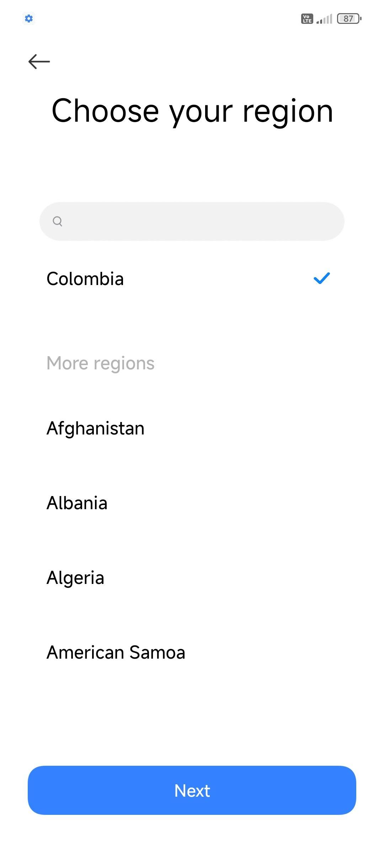
Task: Tap the magnifier icon in search bar
Action: point(57,221)
